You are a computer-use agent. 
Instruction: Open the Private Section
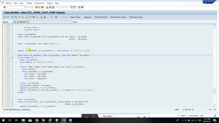pos(136,17)
